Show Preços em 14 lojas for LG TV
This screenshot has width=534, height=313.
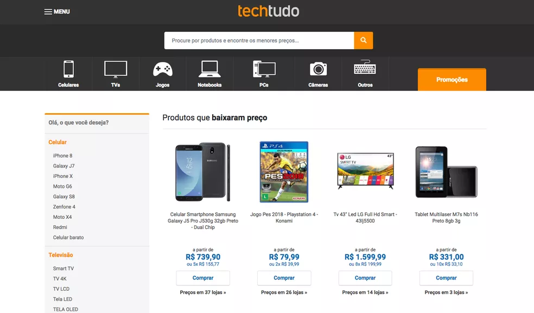pyautogui.click(x=365, y=292)
